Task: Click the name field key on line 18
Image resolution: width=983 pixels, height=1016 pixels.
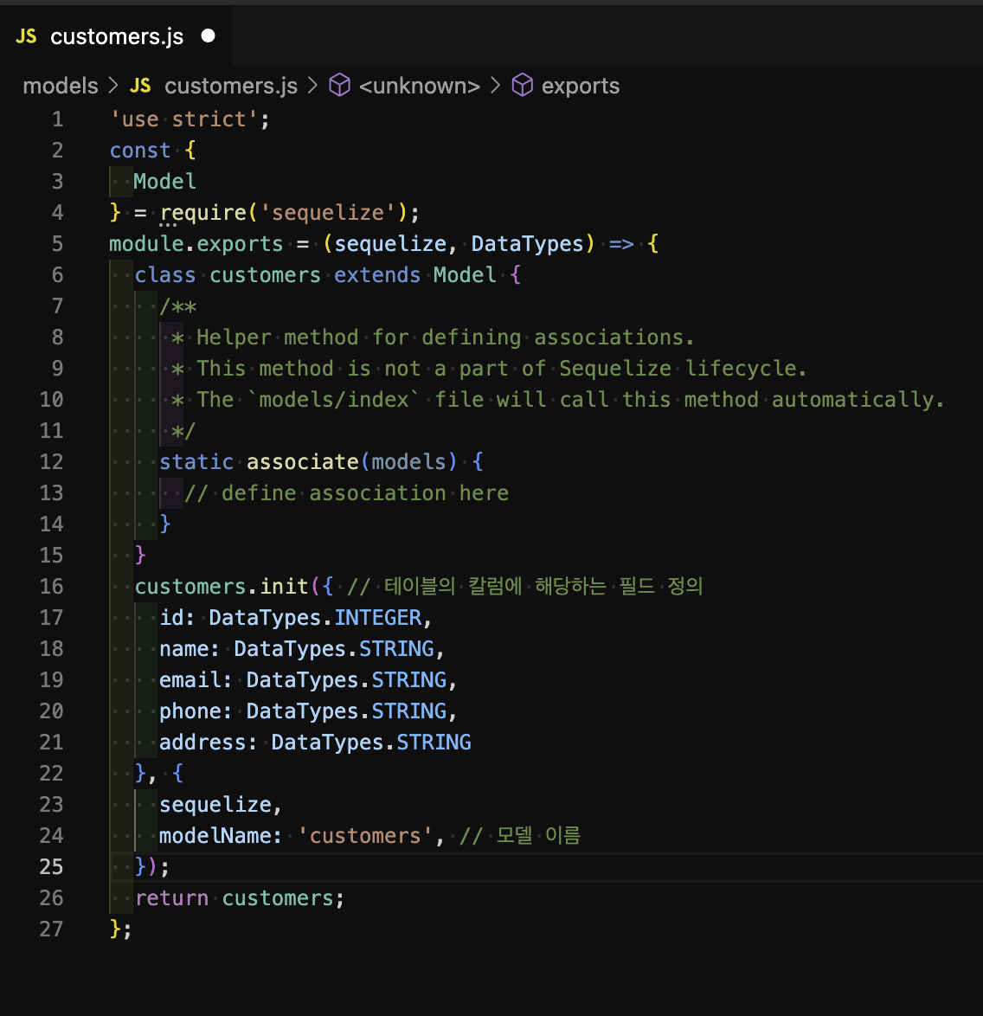Action: point(184,648)
